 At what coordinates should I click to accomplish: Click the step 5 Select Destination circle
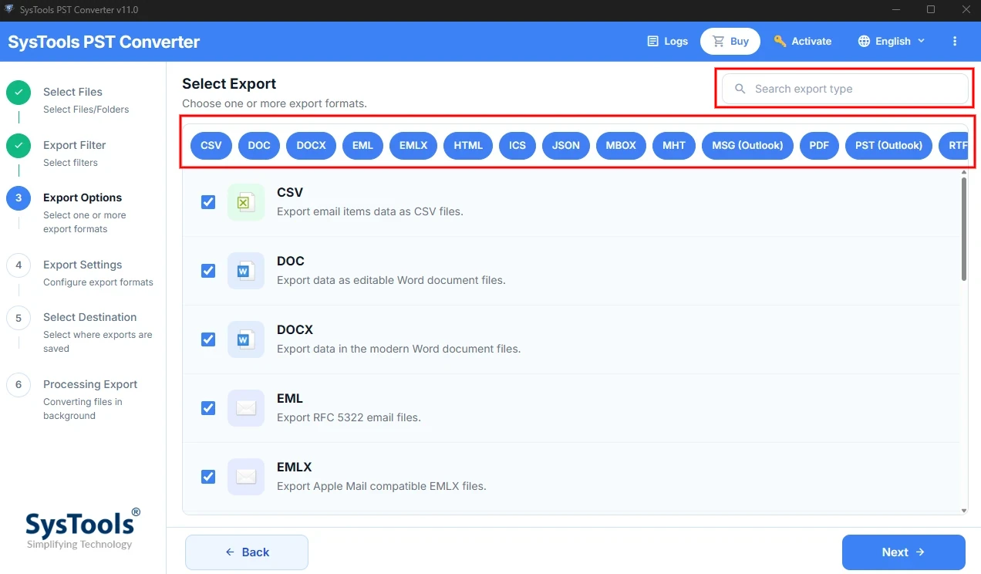(19, 318)
